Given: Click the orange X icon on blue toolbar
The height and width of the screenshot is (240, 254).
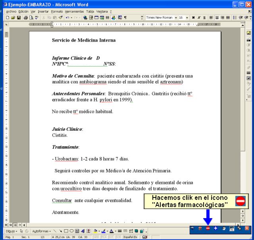Looking at the screenshot, I should 247,228.
